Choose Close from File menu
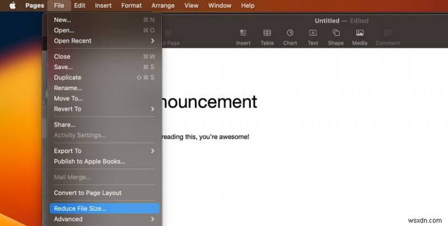The width and height of the screenshot is (448, 226). tap(104, 57)
